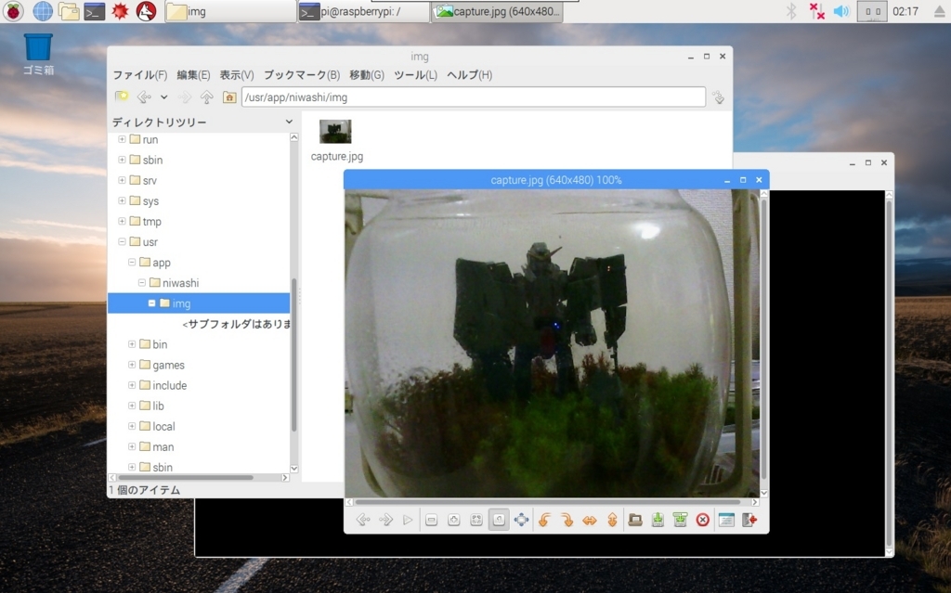Go to previous image in viewer toolbar
This screenshot has height=593, width=951.
[x=363, y=520]
